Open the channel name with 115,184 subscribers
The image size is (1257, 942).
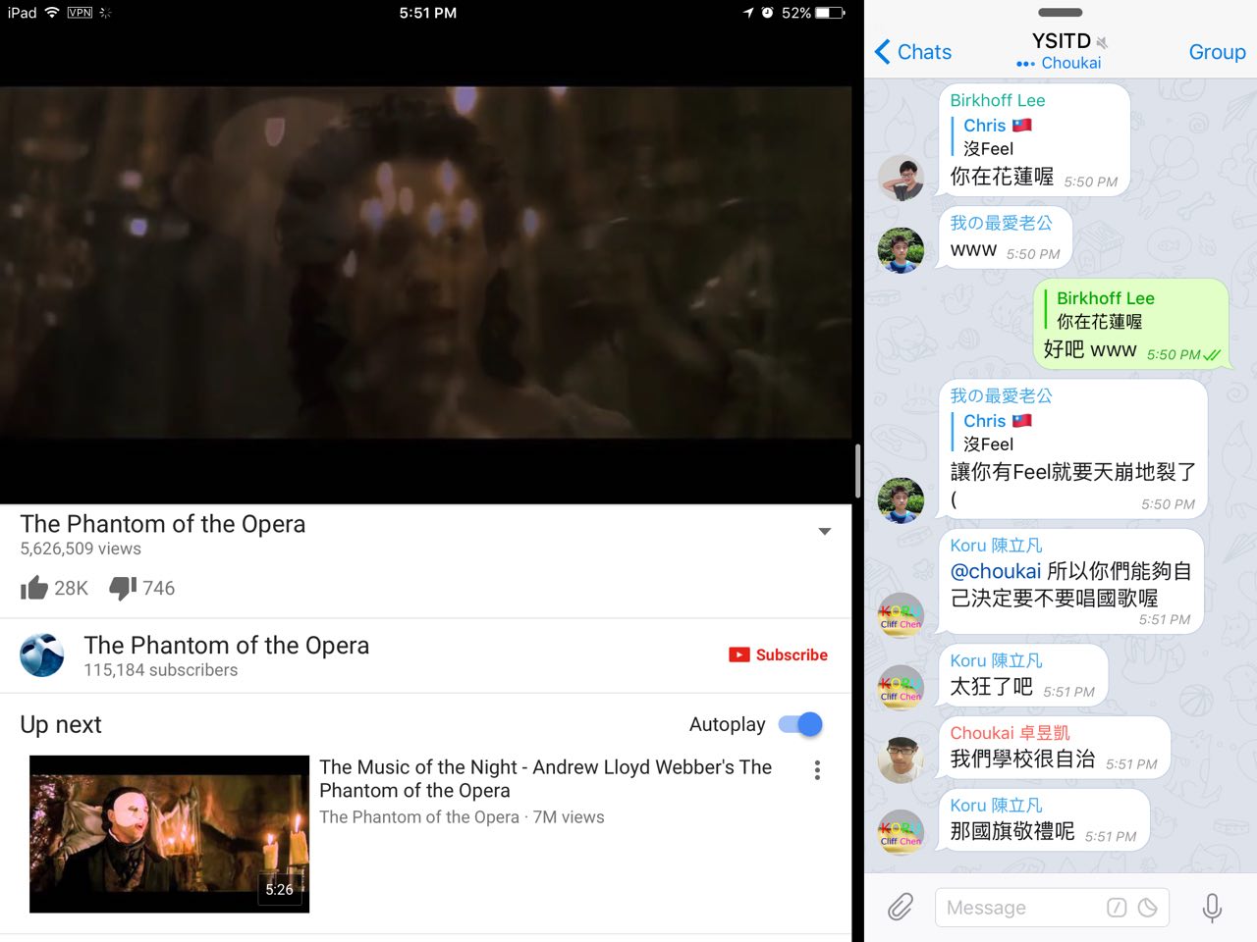click(227, 645)
